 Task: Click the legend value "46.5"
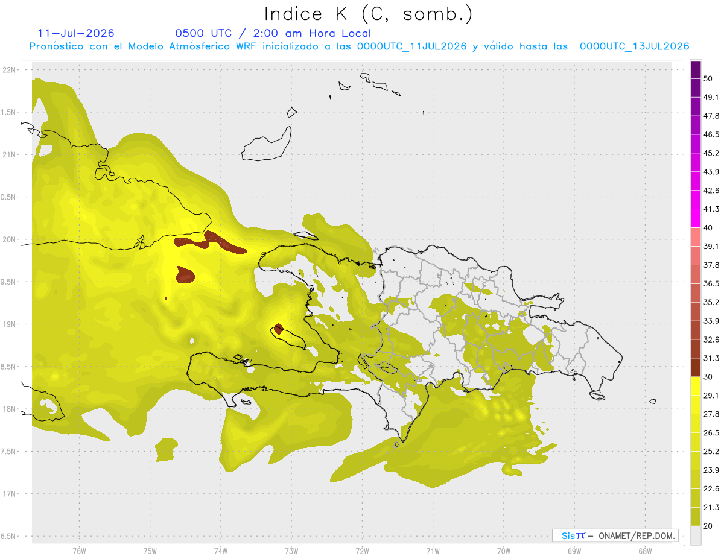pyautogui.click(x=711, y=134)
